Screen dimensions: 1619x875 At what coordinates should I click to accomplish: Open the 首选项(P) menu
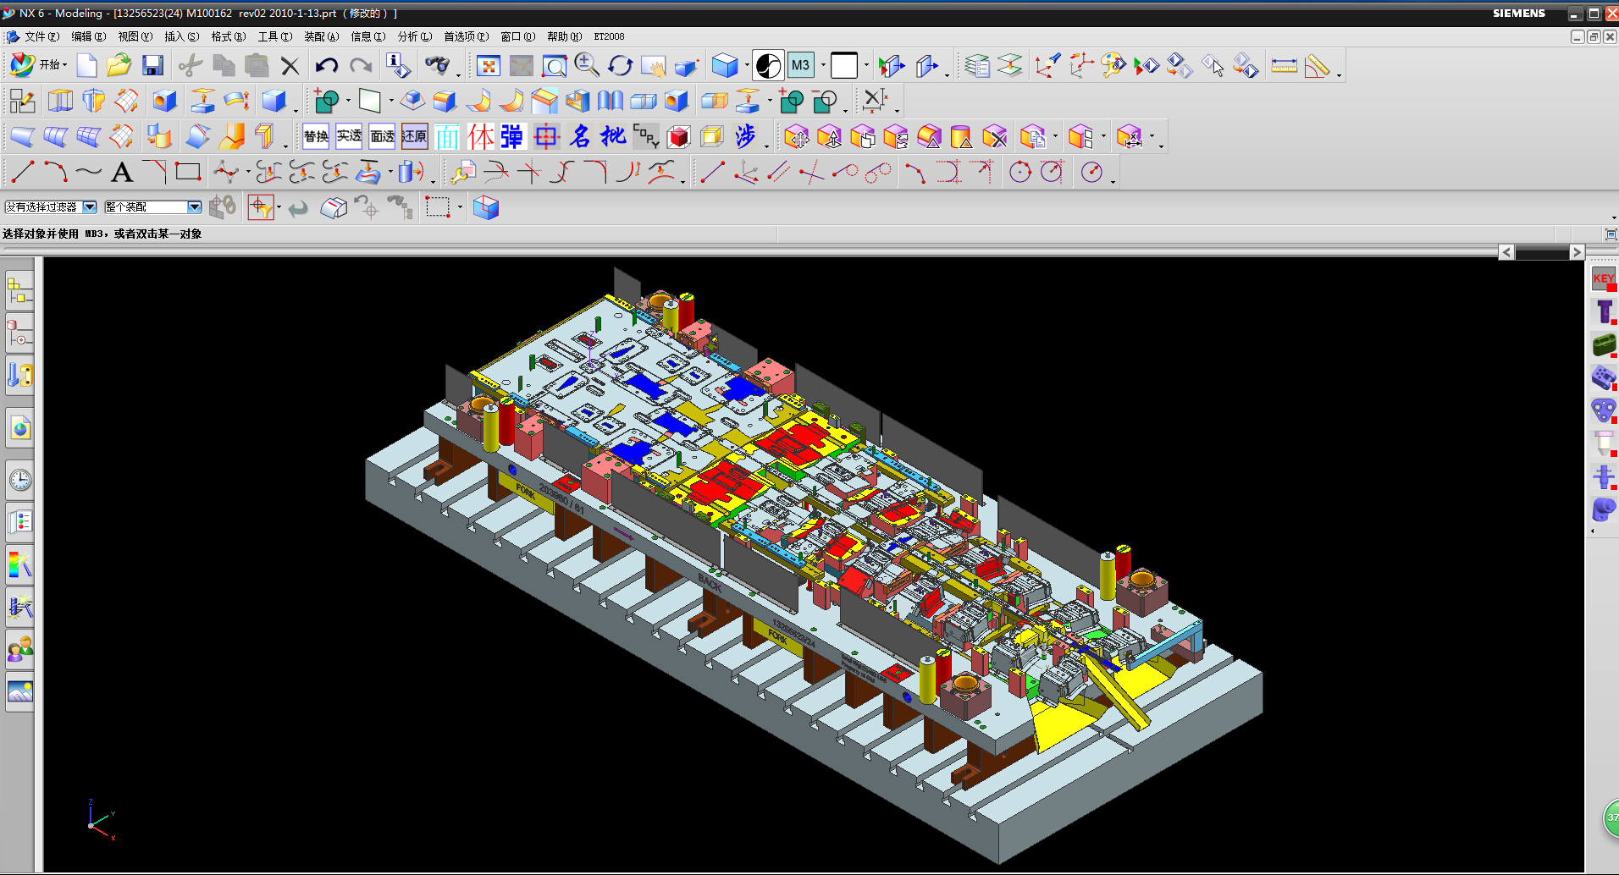[x=466, y=36]
